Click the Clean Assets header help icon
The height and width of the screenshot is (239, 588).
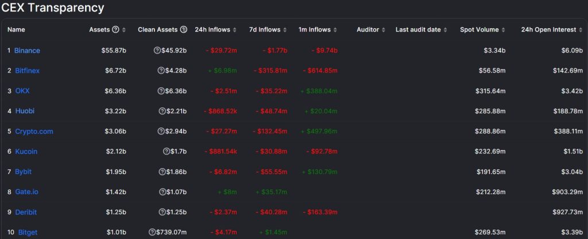(183, 30)
